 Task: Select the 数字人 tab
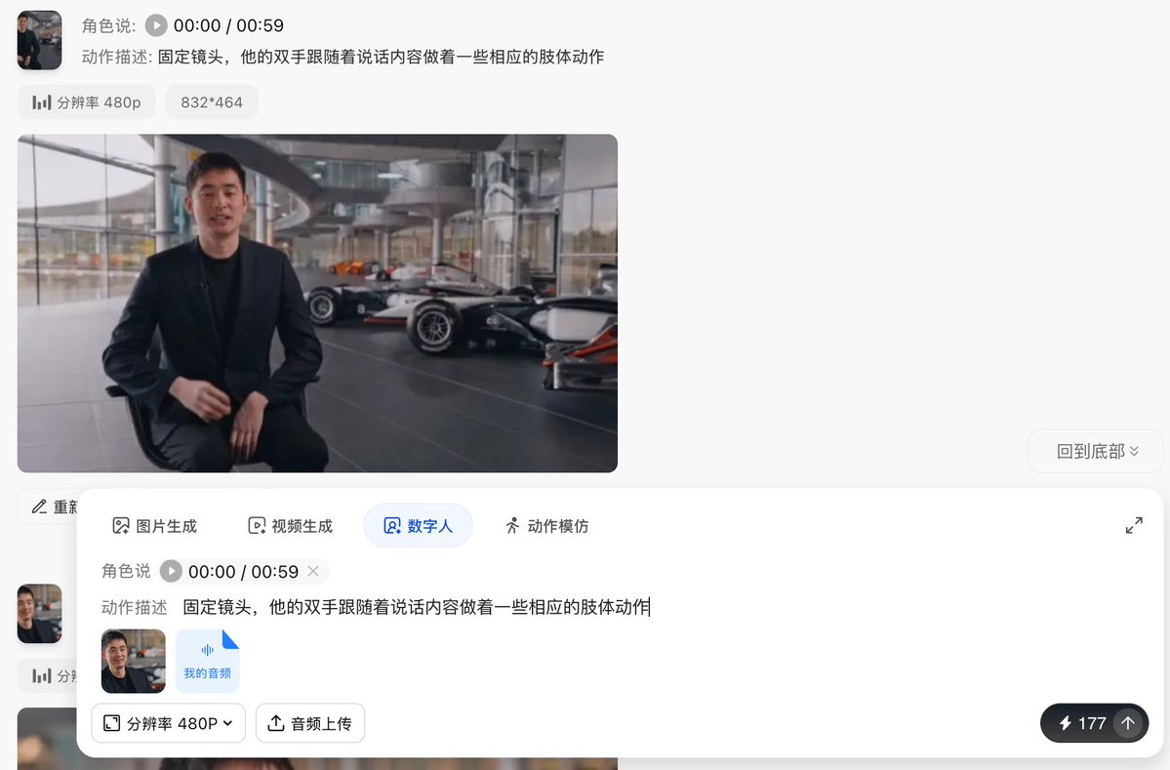418,526
